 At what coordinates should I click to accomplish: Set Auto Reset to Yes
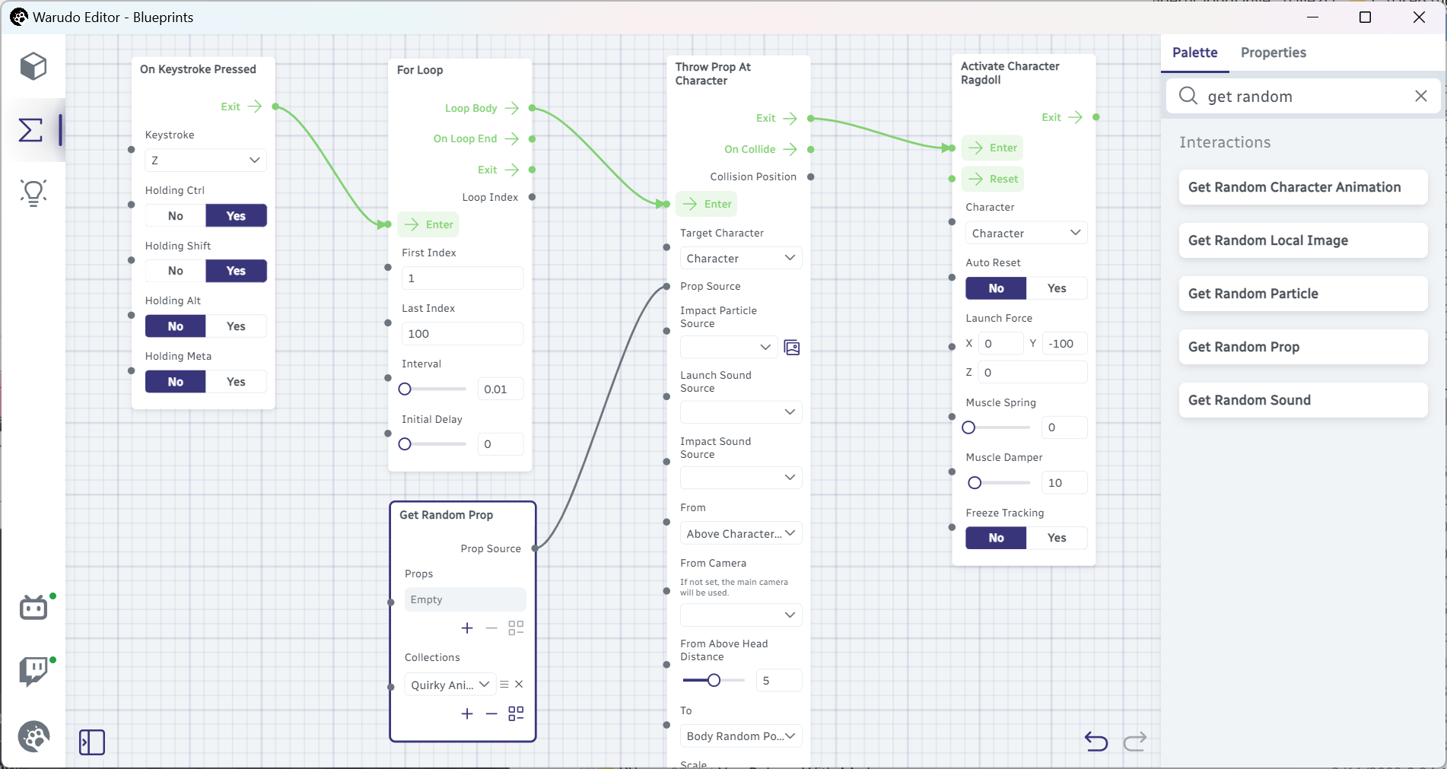click(1057, 288)
